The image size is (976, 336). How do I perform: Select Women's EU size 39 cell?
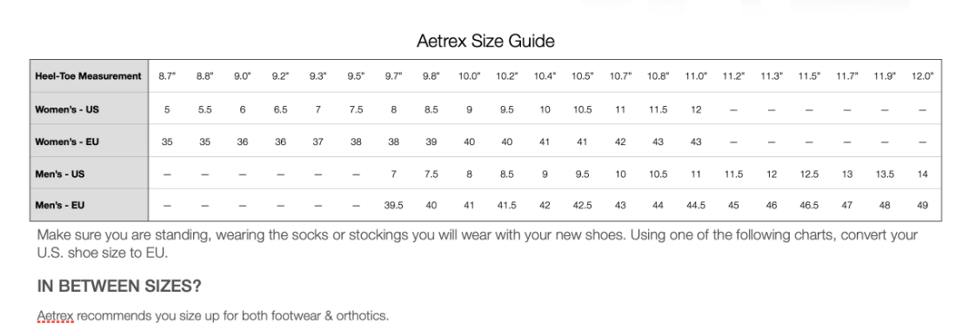431,142
